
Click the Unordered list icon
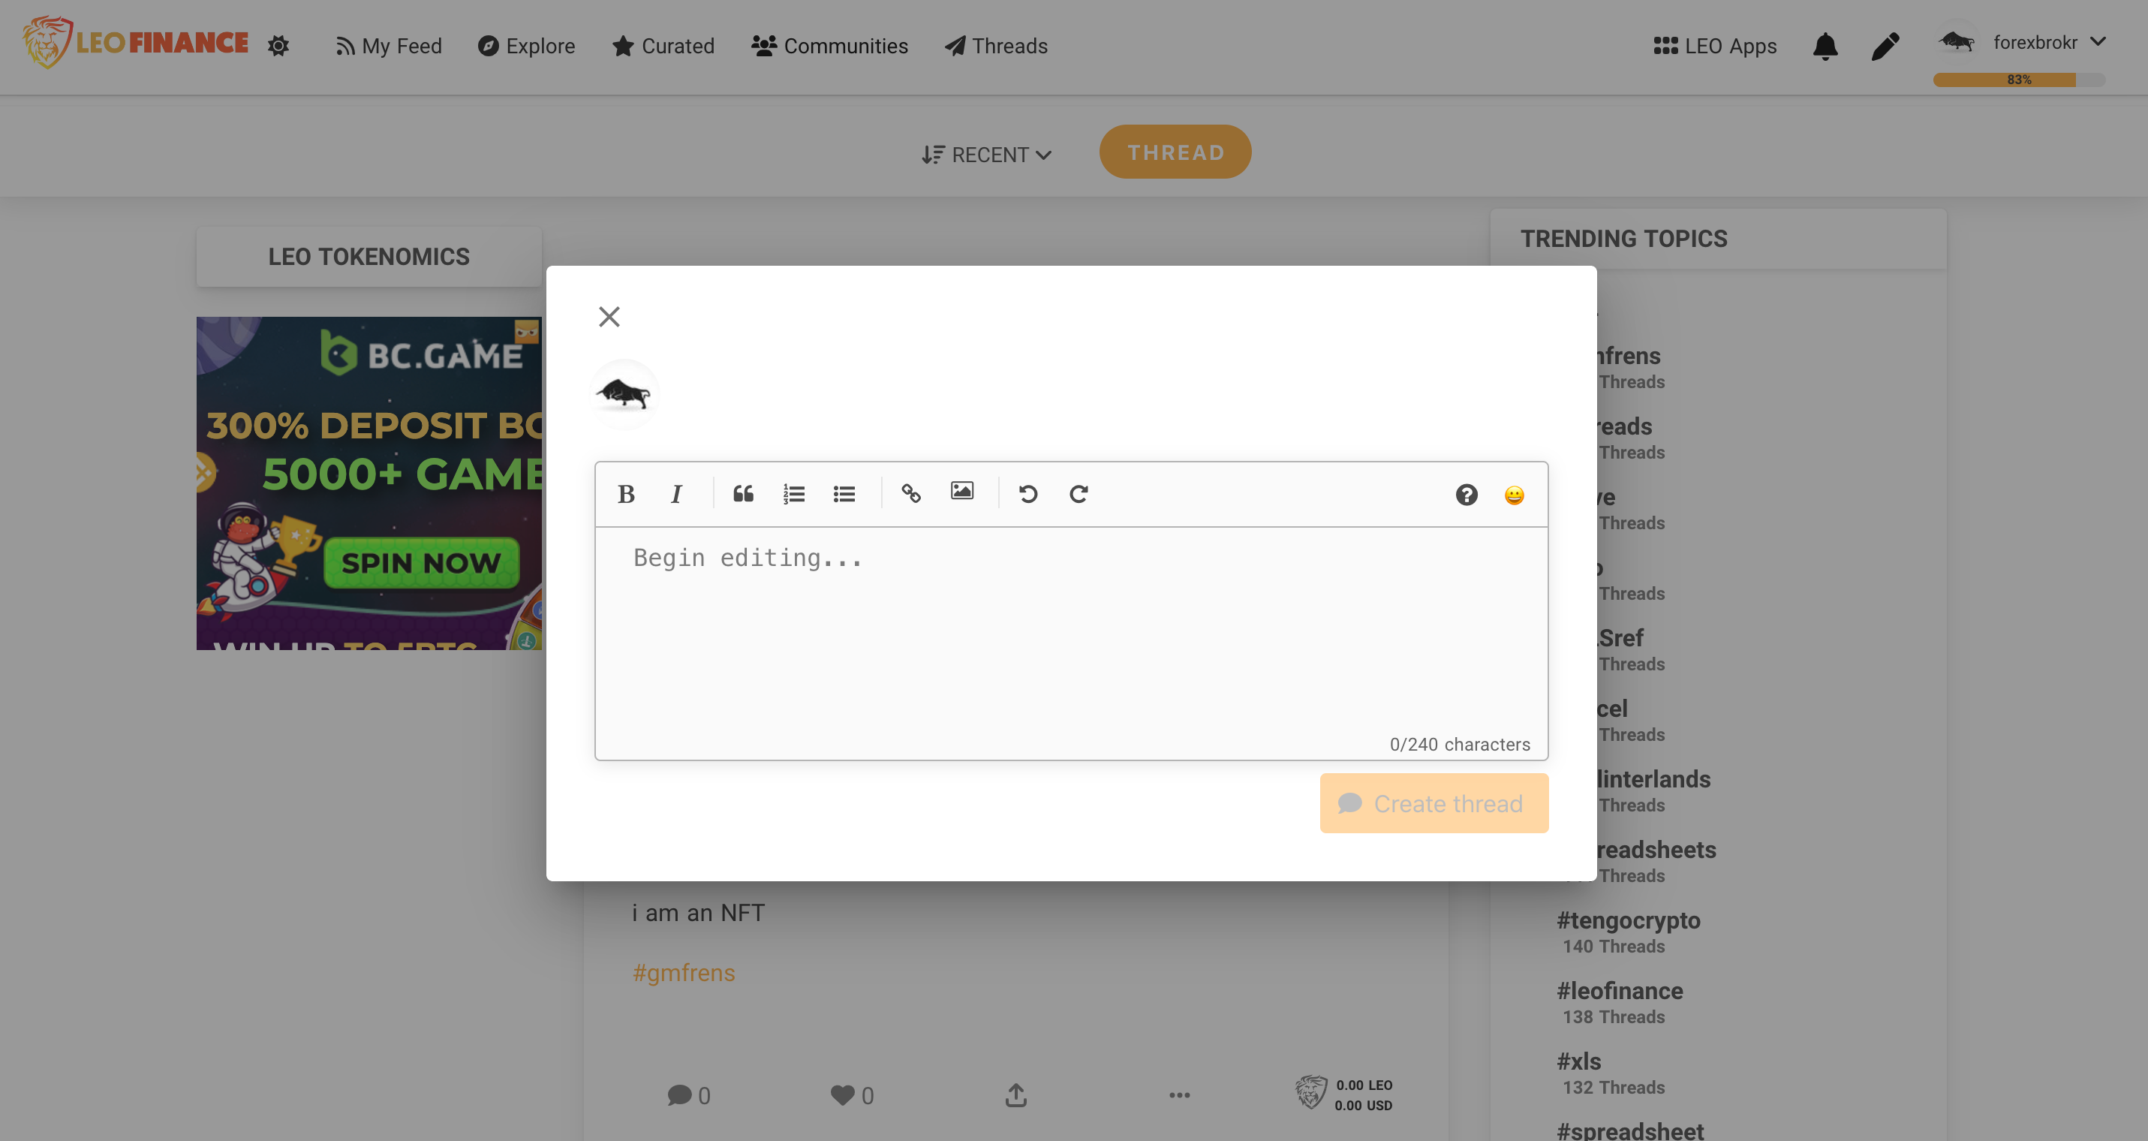(x=844, y=493)
